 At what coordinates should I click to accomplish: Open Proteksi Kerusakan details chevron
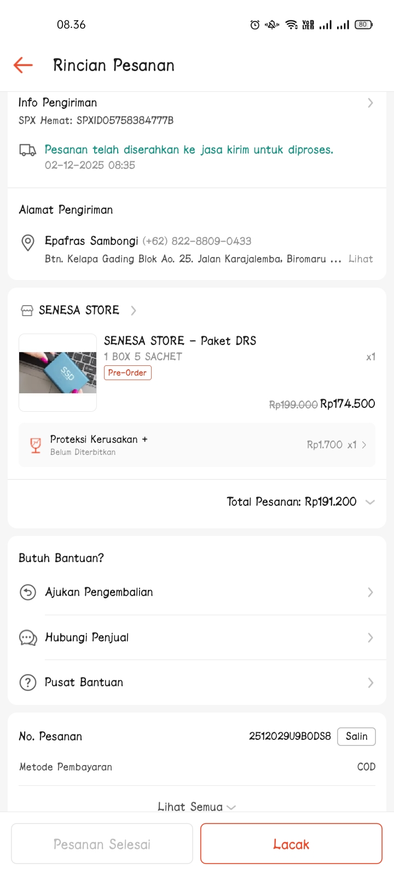tap(364, 445)
